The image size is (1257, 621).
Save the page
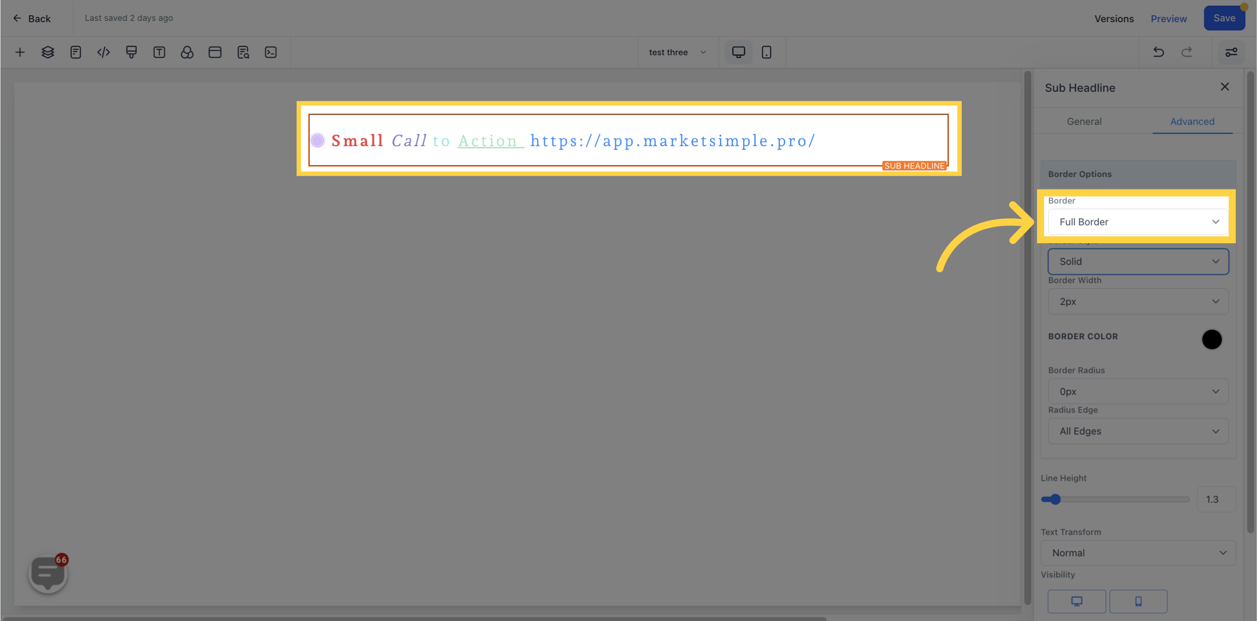[1224, 18]
